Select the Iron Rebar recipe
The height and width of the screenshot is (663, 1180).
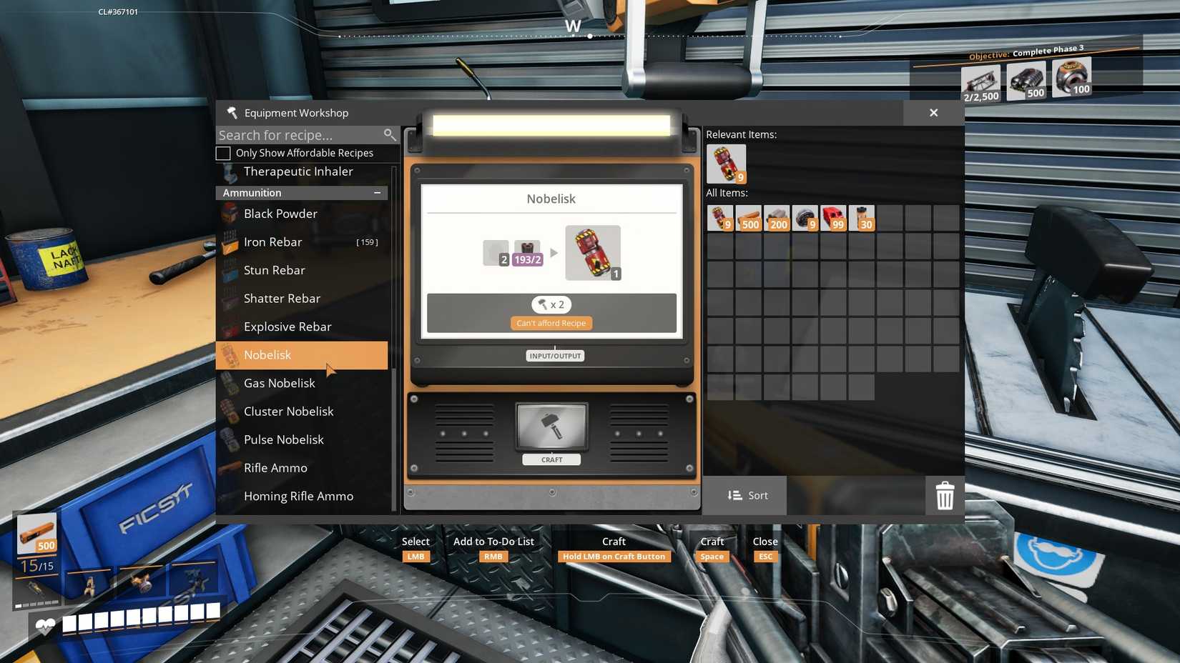coord(272,242)
